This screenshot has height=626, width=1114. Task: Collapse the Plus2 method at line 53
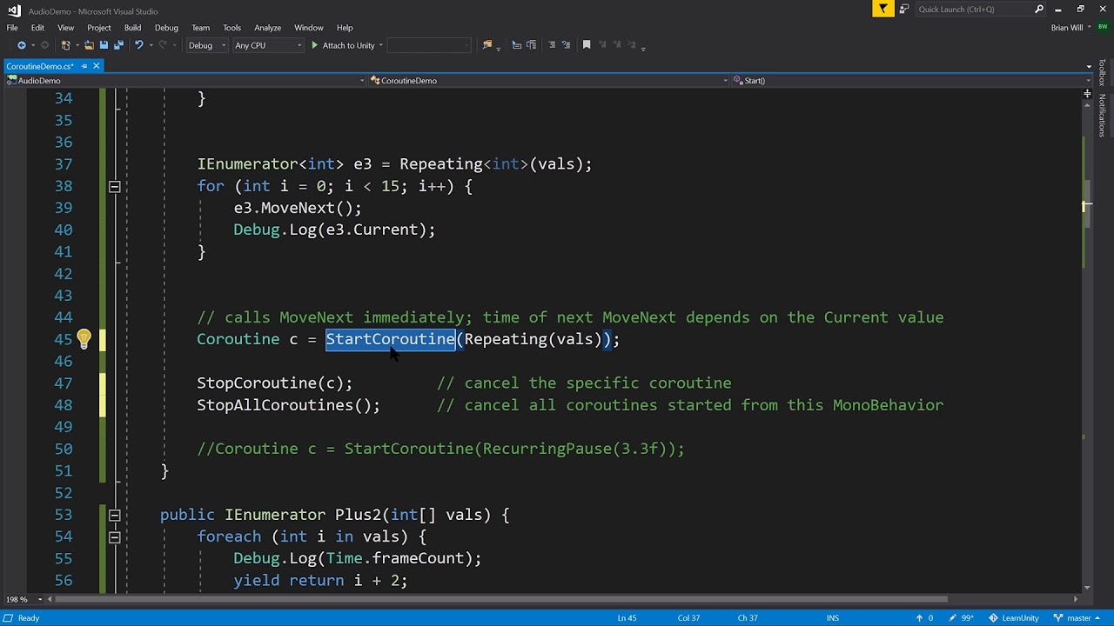click(x=114, y=515)
